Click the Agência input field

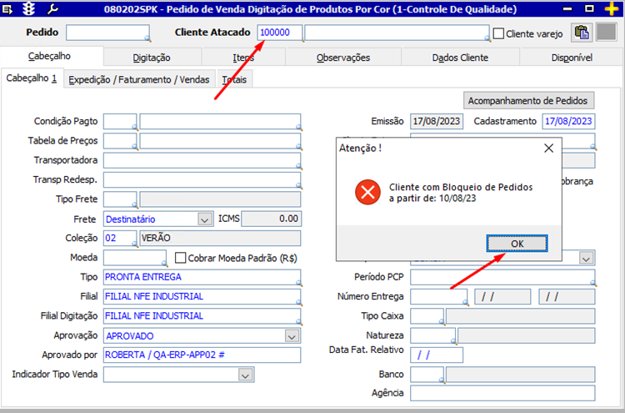point(502,393)
